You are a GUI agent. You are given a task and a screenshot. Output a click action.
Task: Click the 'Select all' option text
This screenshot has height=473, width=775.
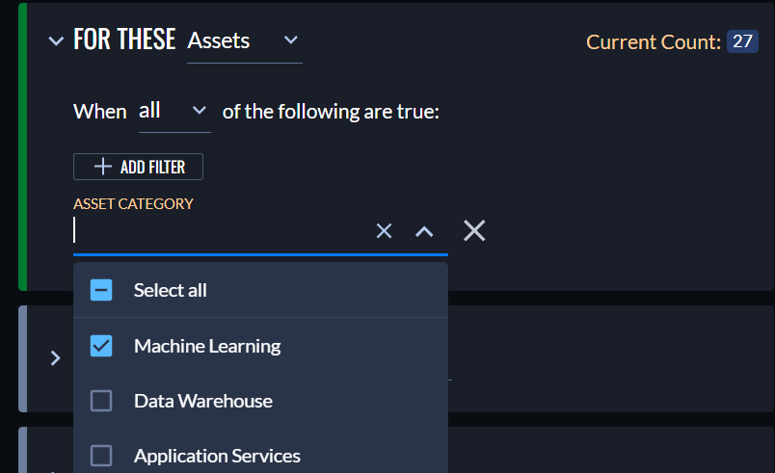pyautogui.click(x=170, y=290)
